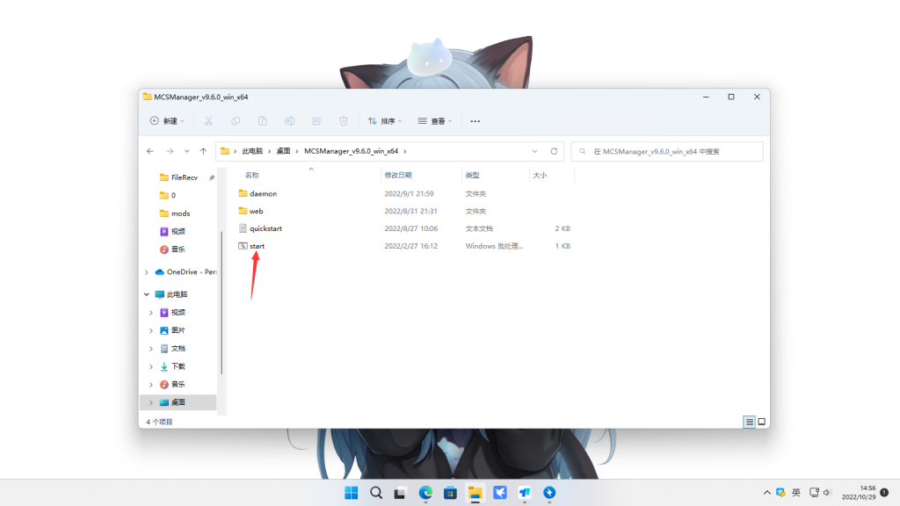The height and width of the screenshot is (506, 900).
Task: Select pinned 视频 below mods in sidebar
Action: (173, 231)
